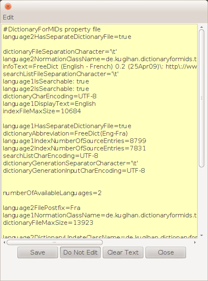
Task: Click the dictionaryCharEncoding=UTF-8 line
Action: (50, 96)
